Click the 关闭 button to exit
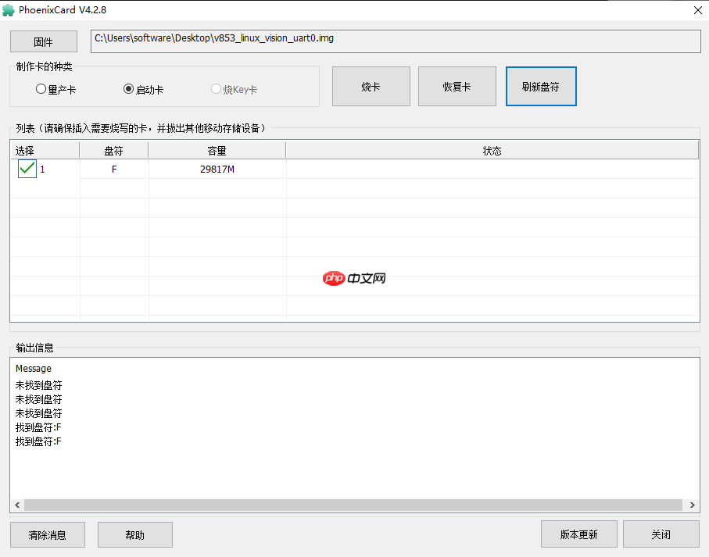709x557 pixels. (661, 534)
